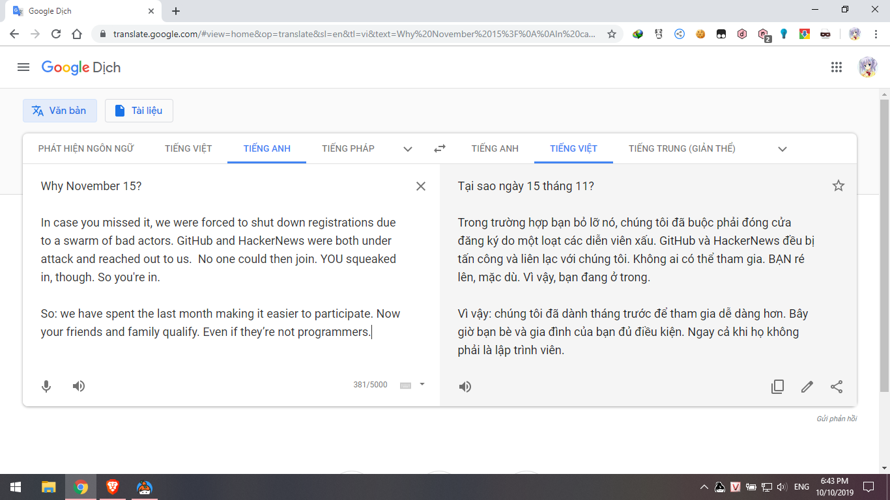Share the translation
This screenshot has width=890, height=500.
837,387
